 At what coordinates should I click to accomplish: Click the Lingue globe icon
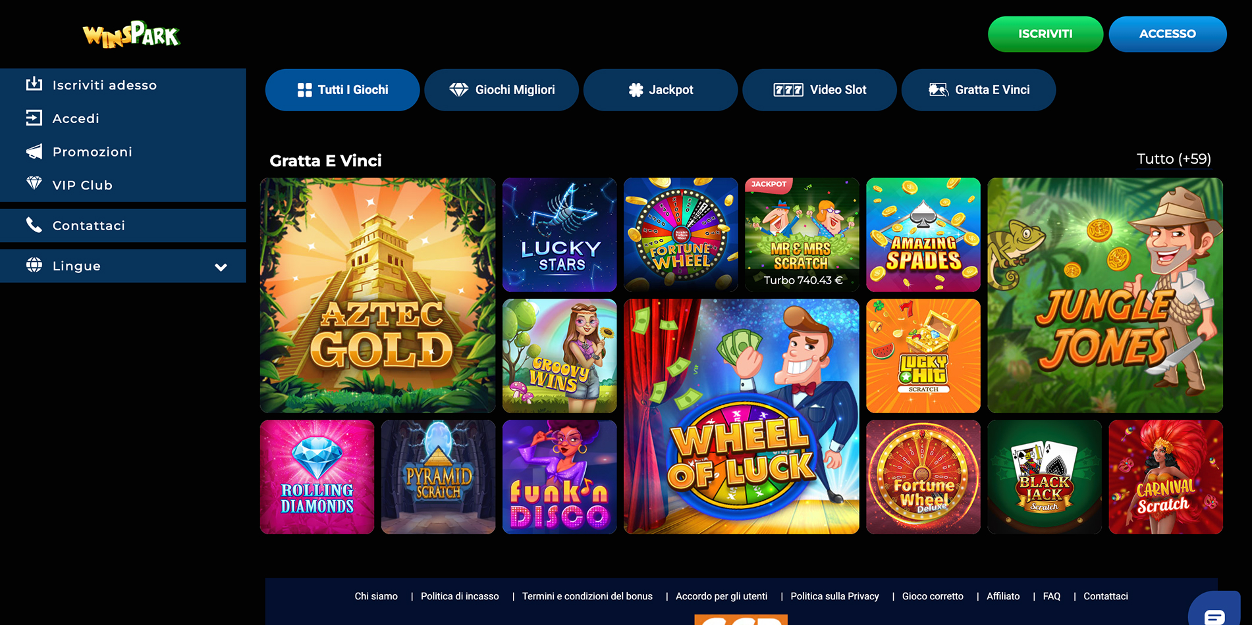[34, 264]
